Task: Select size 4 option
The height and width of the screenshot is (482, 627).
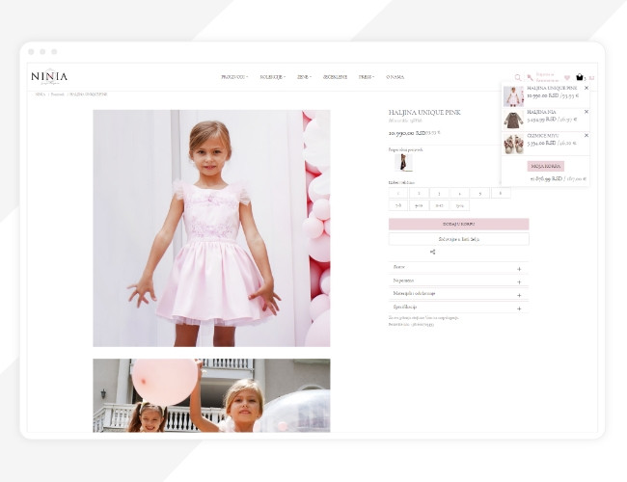Action: click(459, 193)
